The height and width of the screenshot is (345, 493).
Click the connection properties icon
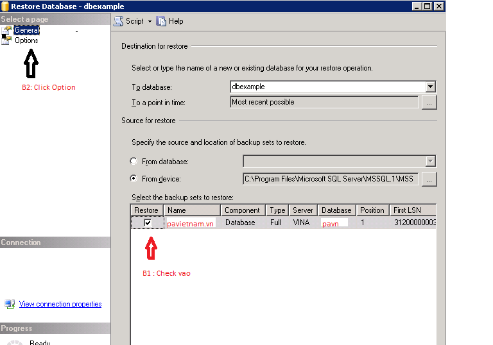click(x=10, y=304)
